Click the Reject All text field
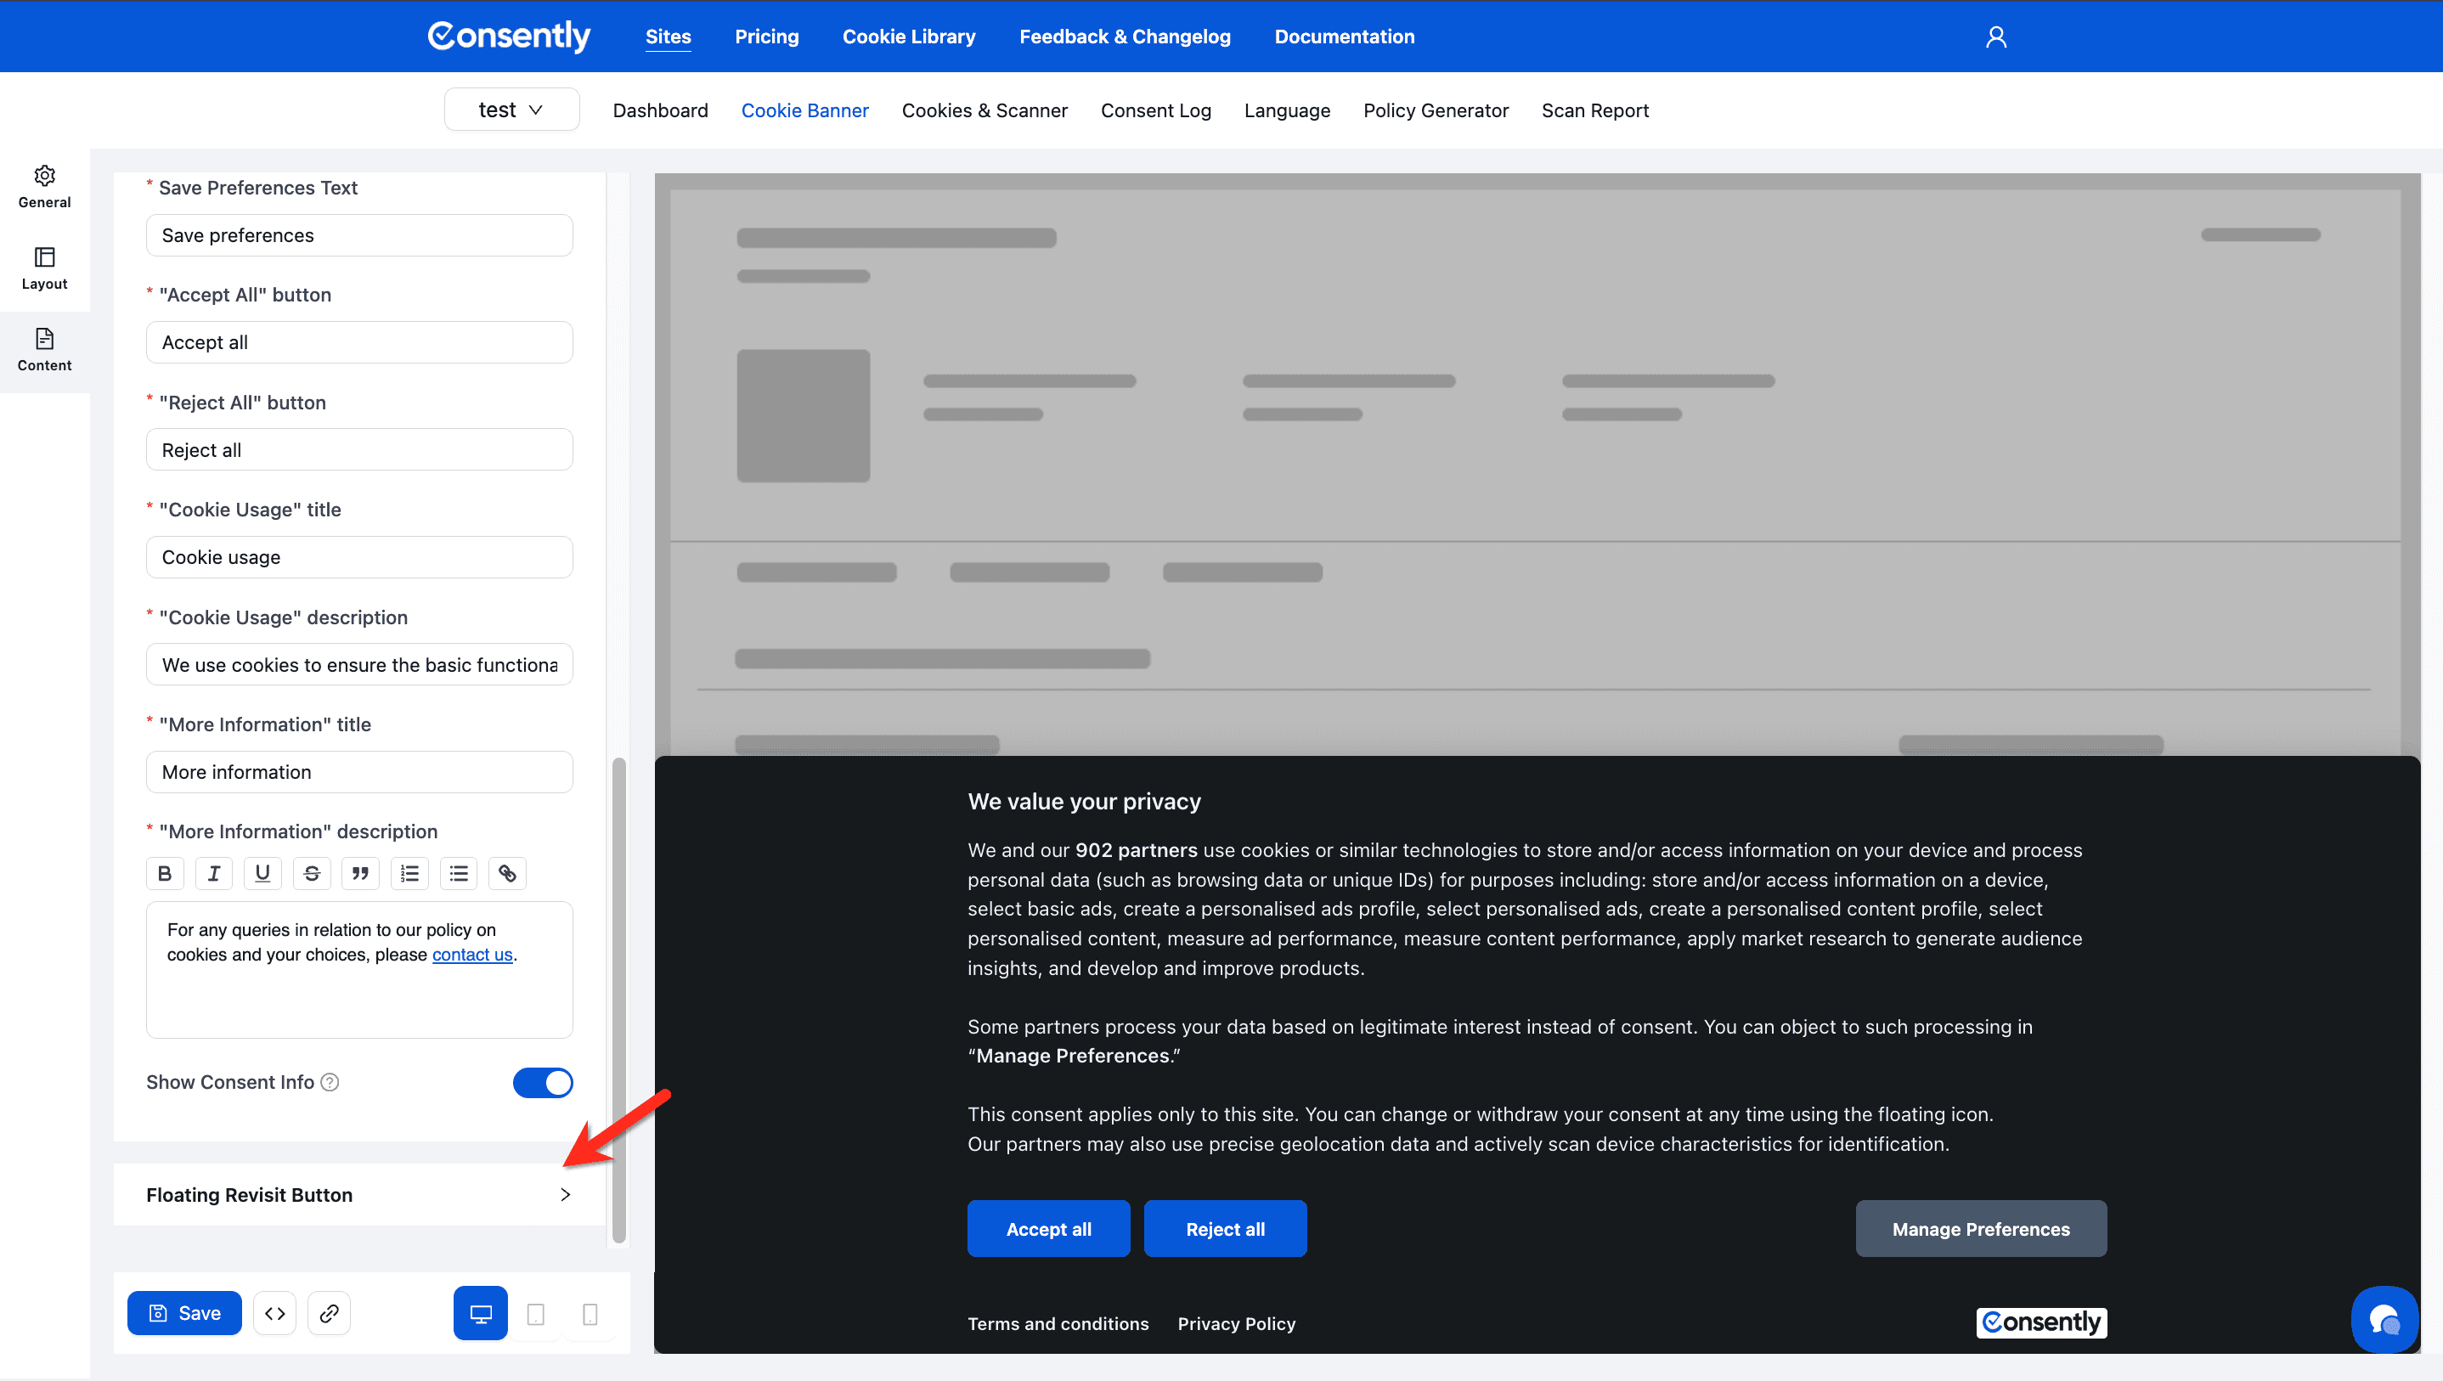Screen dimensions: 2443x1381 [358, 449]
